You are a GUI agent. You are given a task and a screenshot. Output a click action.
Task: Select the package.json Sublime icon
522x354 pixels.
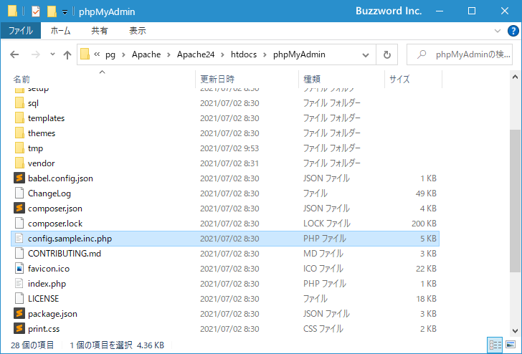click(19, 313)
